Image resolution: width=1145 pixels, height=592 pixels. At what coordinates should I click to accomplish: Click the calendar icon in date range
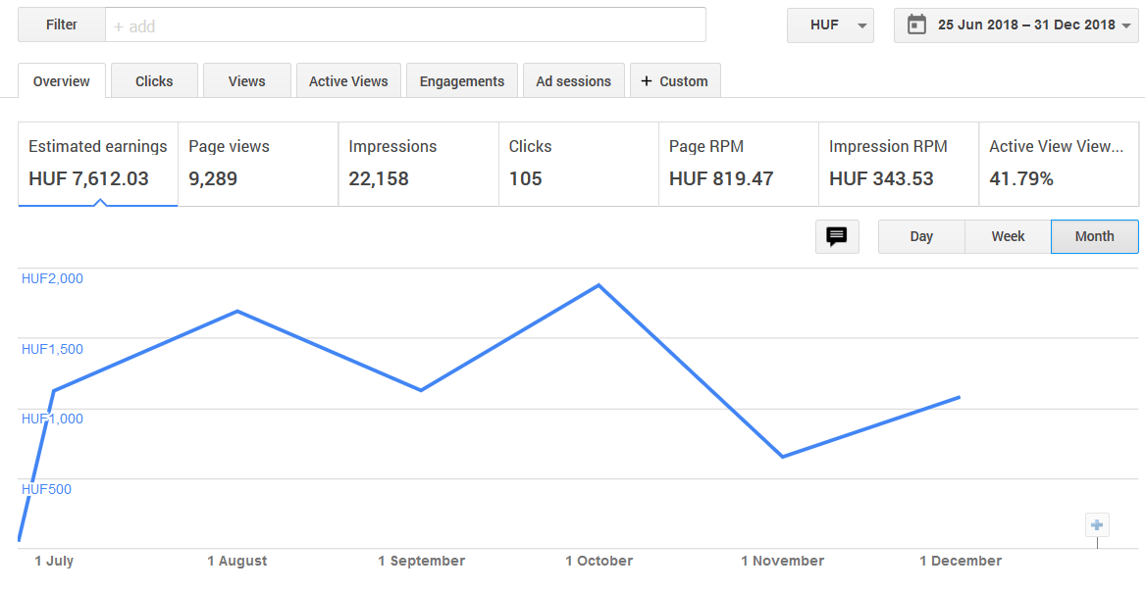(916, 25)
